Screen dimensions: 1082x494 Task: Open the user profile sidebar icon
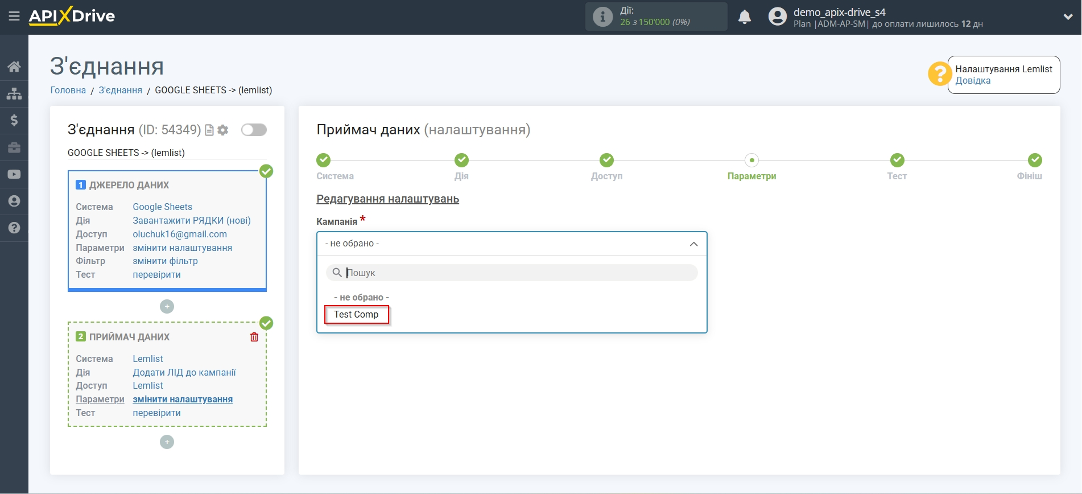[x=14, y=201]
